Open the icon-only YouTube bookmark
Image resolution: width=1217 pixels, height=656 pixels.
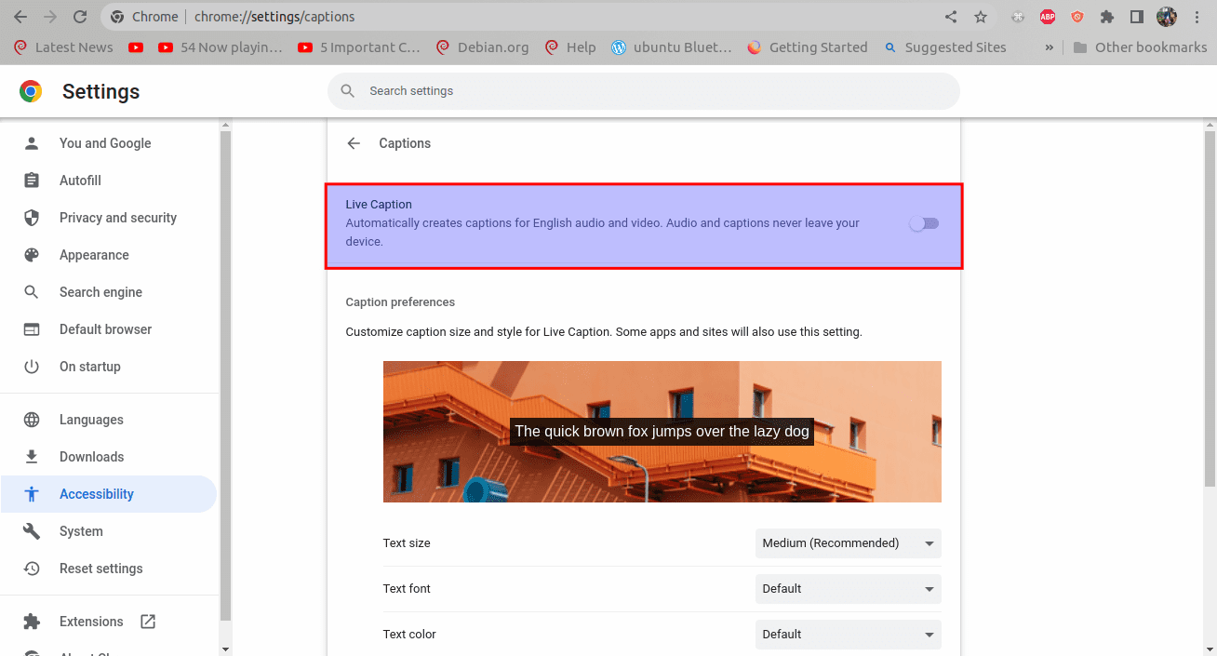pyautogui.click(x=136, y=47)
